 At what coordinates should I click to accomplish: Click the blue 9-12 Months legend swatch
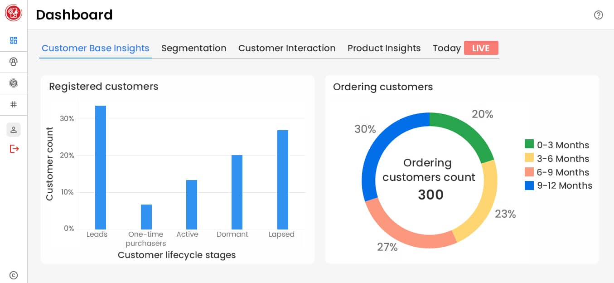(x=529, y=185)
